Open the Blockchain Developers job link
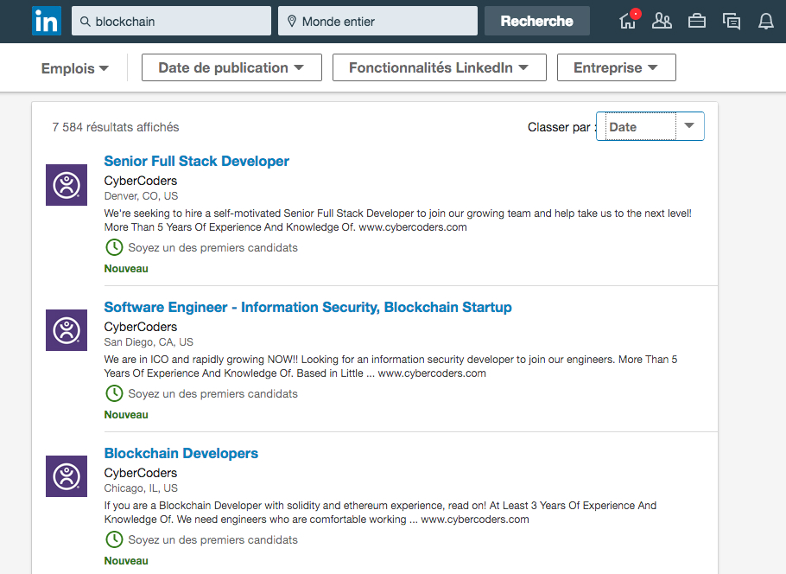 [x=181, y=453]
